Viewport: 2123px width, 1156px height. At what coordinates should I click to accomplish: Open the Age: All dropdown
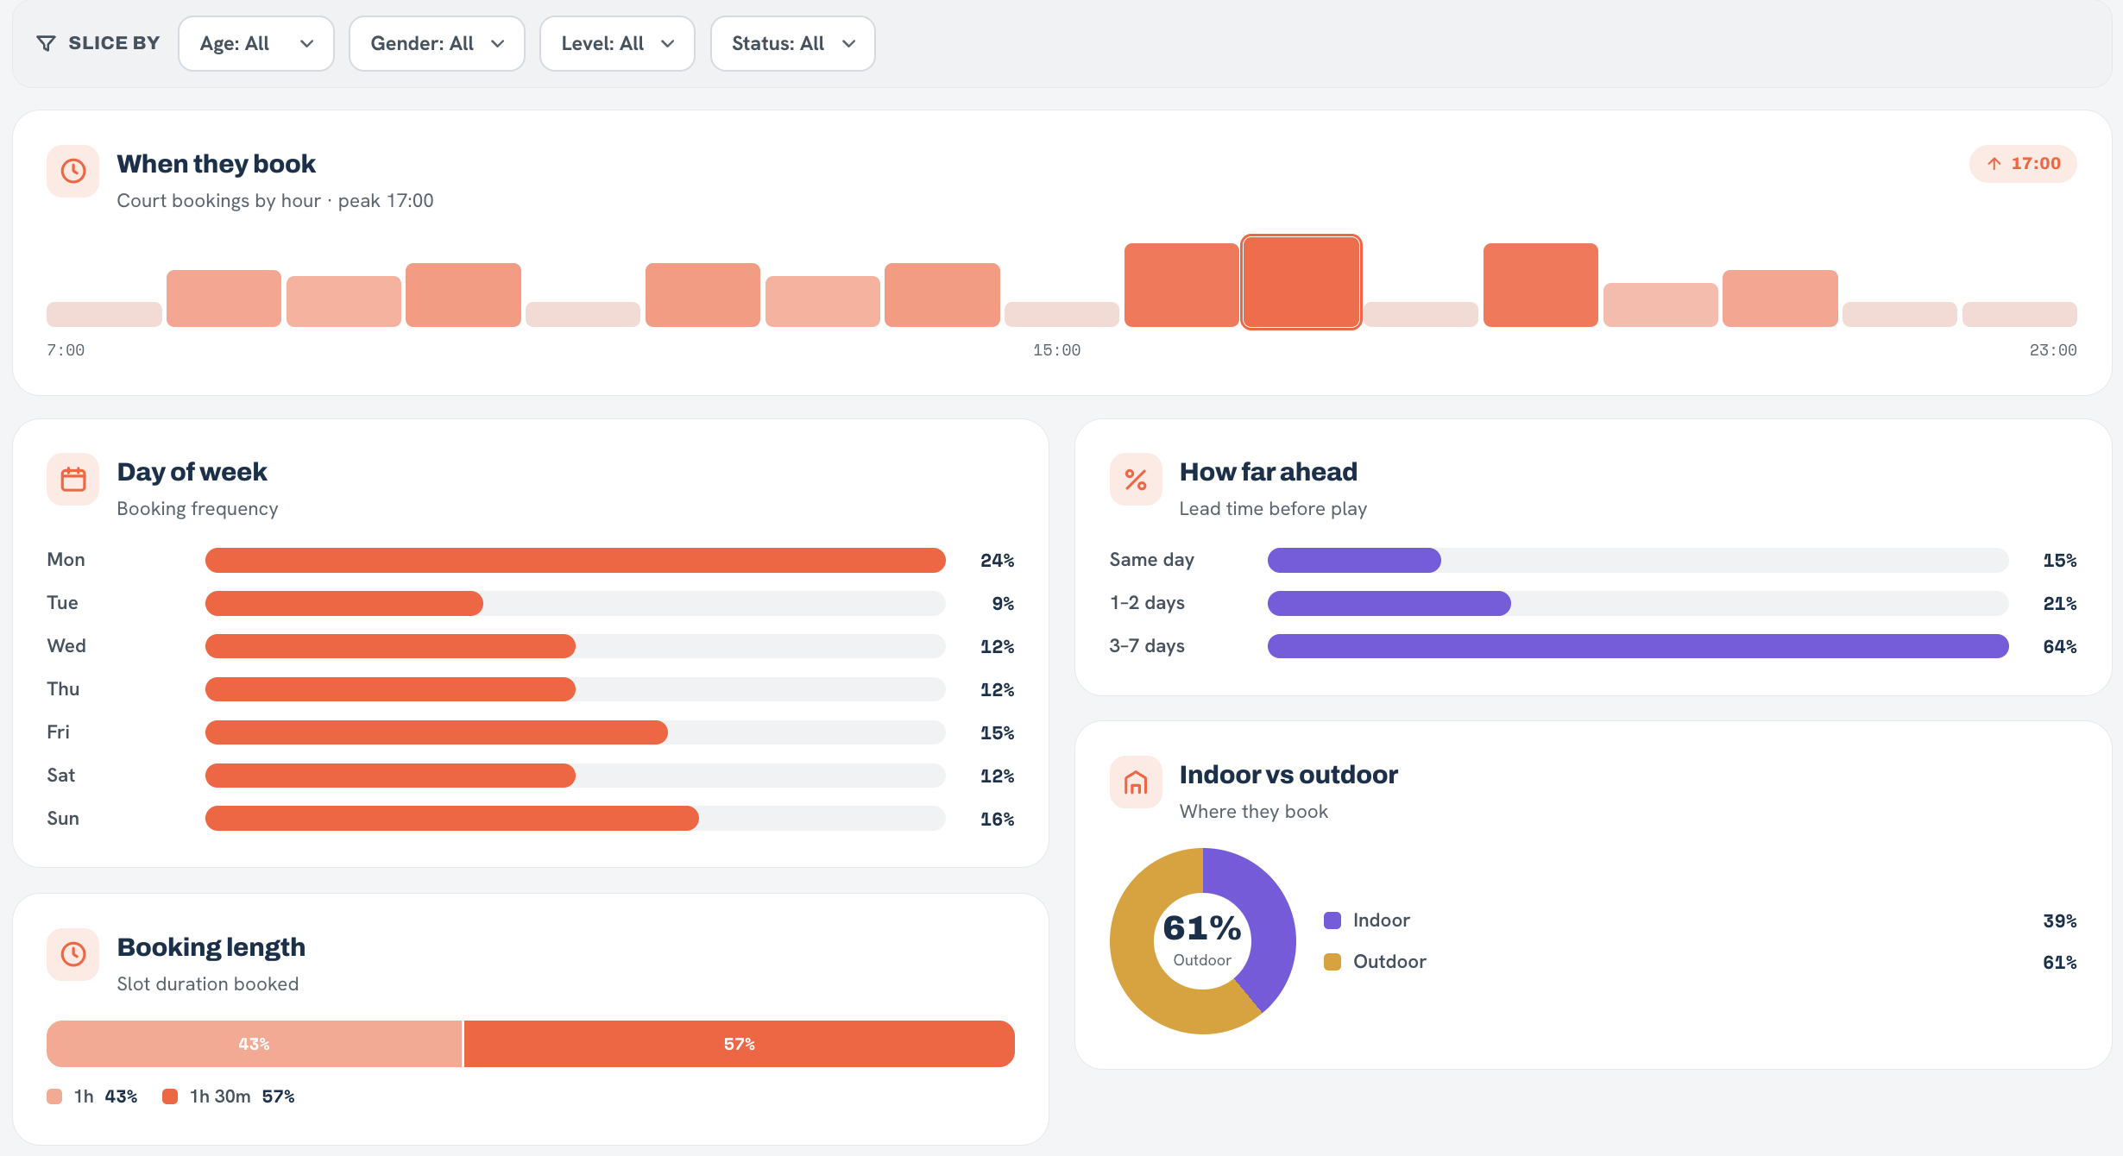click(x=256, y=43)
